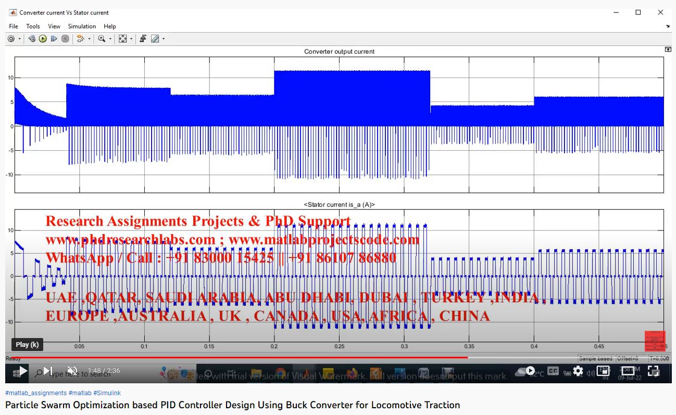Open the measurements dropdown arrow
Viewport: 676px width, 415px height.
click(x=164, y=39)
